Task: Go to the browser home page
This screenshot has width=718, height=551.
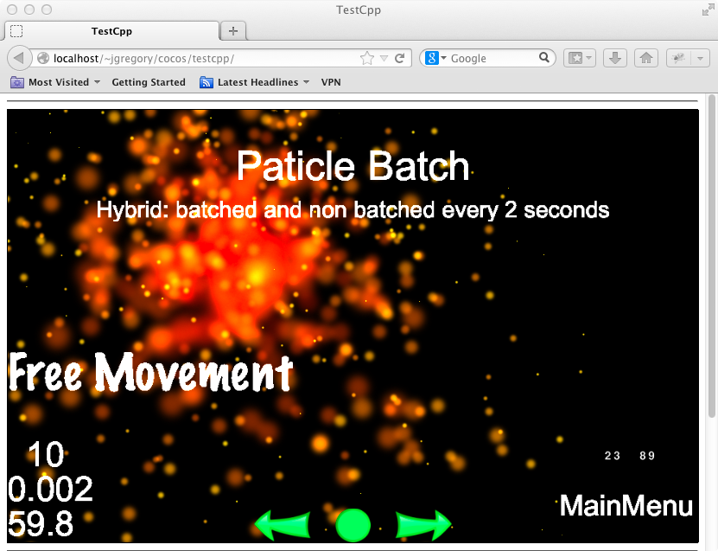Action: click(x=646, y=58)
